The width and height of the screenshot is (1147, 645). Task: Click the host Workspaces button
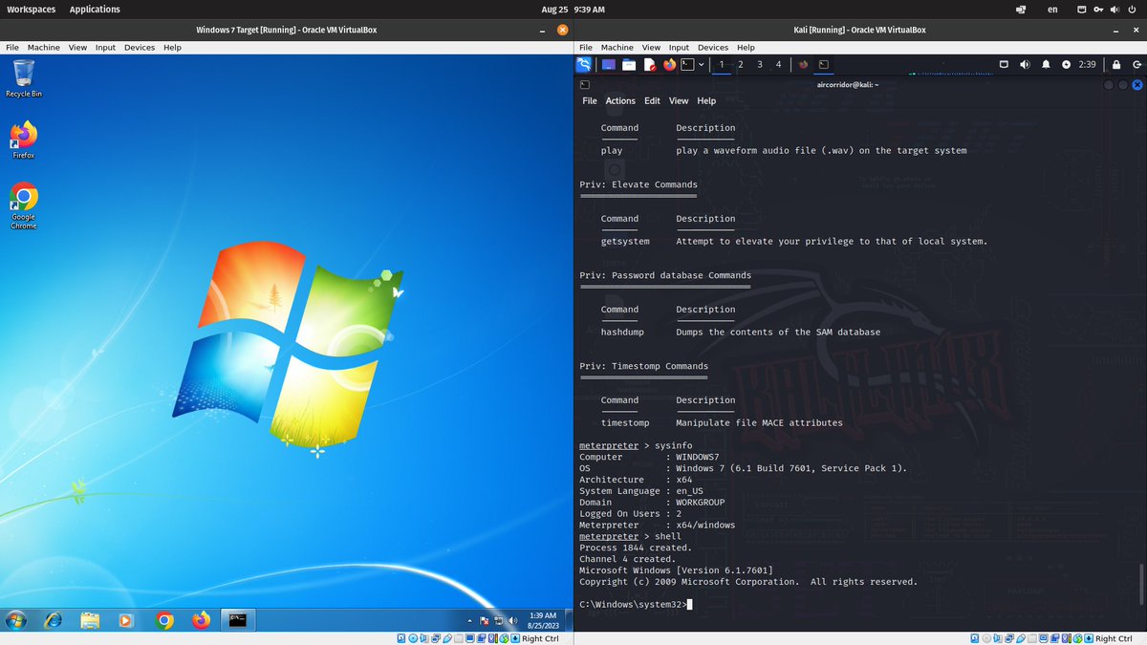pyautogui.click(x=32, y=9)
